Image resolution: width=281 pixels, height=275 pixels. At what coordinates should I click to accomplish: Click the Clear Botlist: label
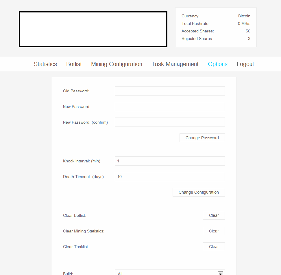point(74,215)
